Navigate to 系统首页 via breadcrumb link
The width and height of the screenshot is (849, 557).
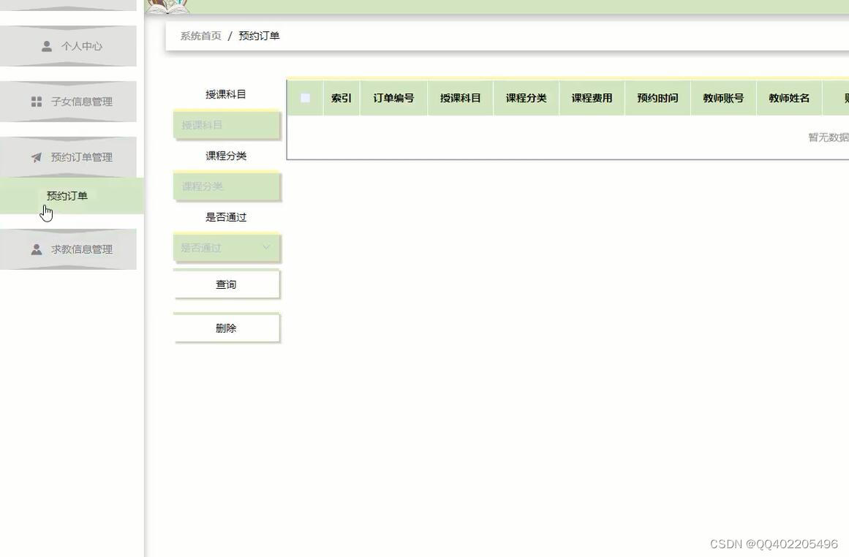point(200,34)
